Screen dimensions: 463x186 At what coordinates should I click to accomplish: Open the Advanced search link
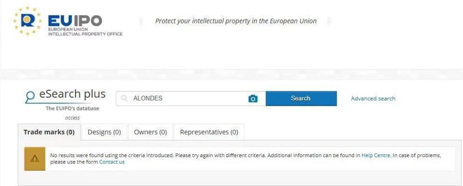[x=373, y=99]
